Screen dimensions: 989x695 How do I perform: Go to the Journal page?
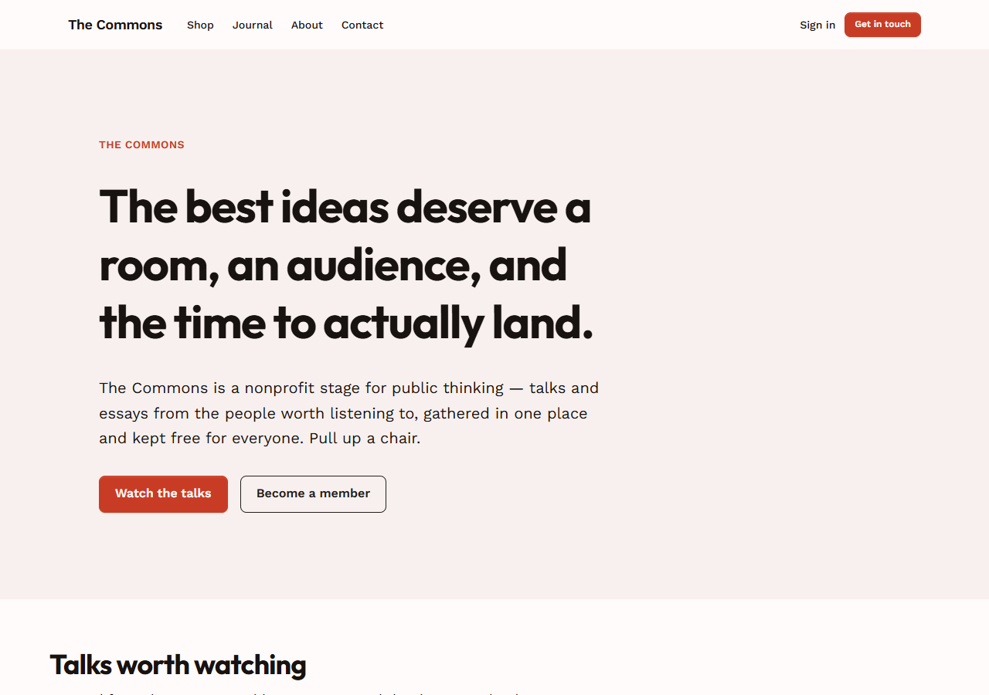pyautogui.click(x=253, y=25)
